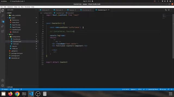Open the Run and Debug view
Screen dimensions: 174x97
click(2, 26)
